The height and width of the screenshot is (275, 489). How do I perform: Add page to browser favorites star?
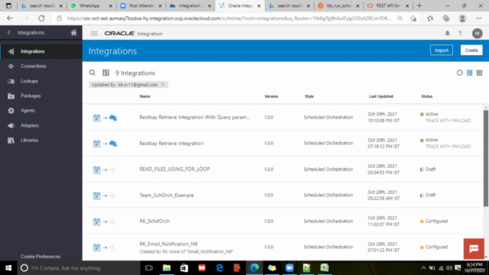coord(413,18)
